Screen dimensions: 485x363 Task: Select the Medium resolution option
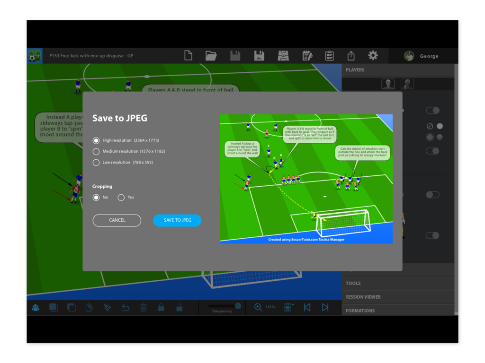tap(96, 151)
